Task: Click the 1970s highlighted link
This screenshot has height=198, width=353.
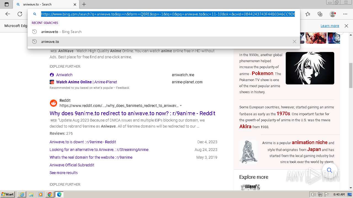Action: click(x=283, y=114)
